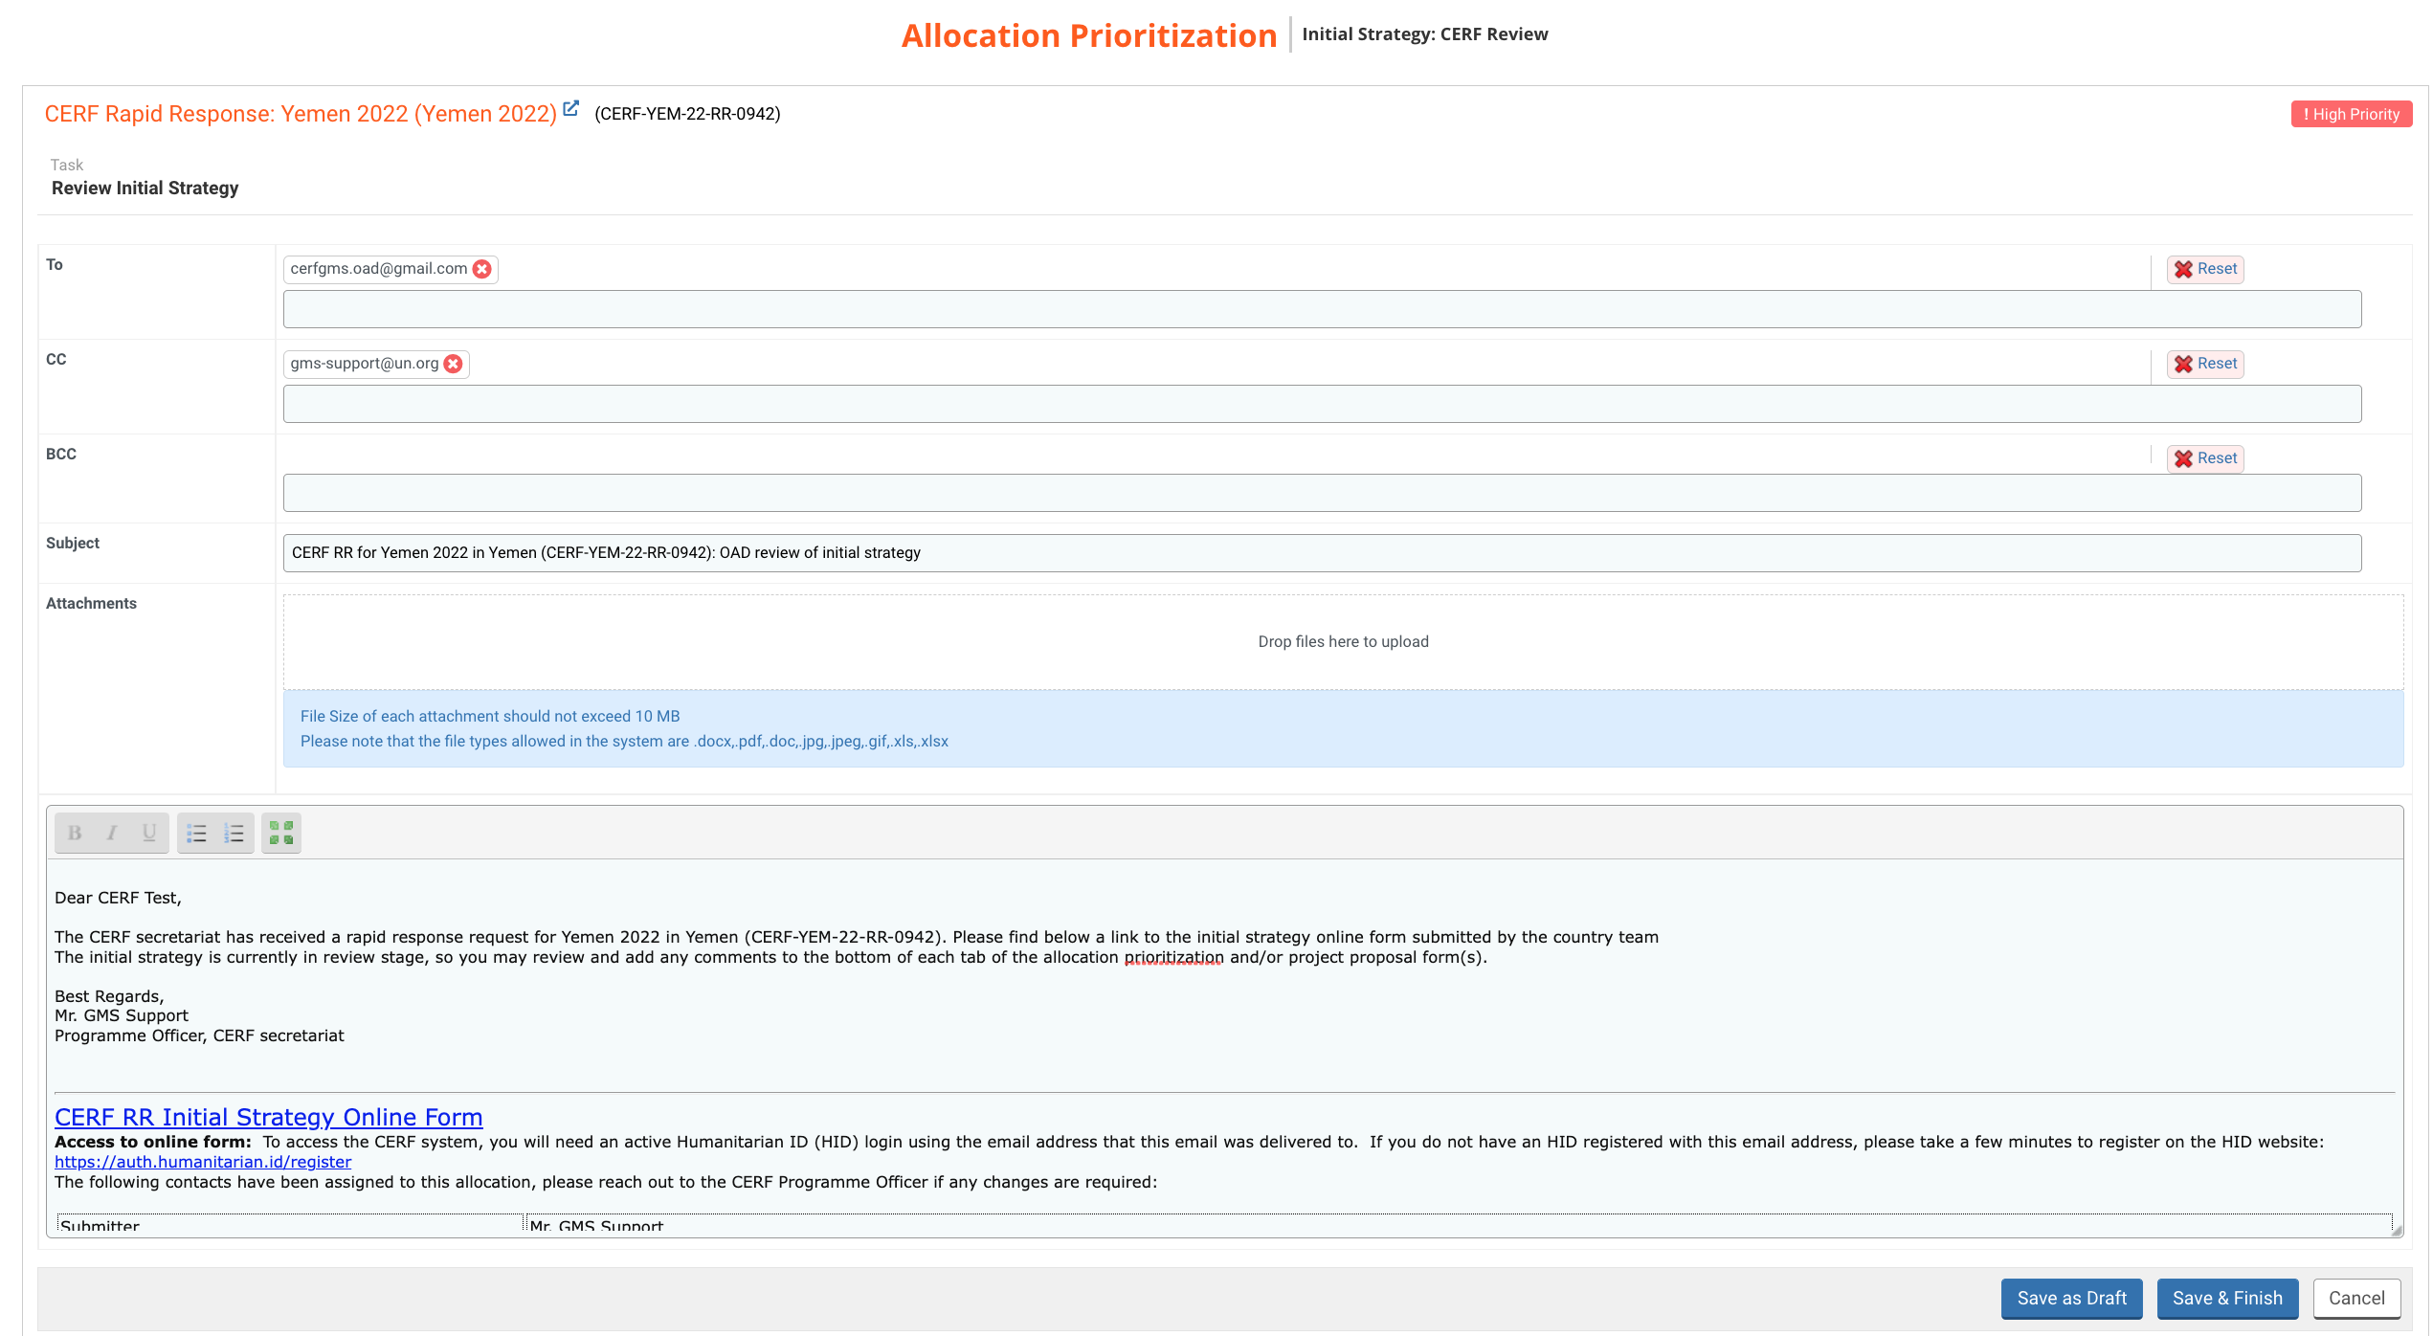Click the 'Review Initial Strategy' task text
Image resolution: width=2433 pixels, height=1336 pixels.
[145, 189]
